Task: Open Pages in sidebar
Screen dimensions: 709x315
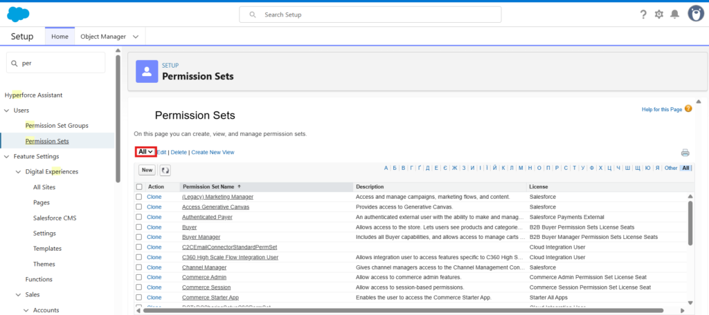Action: [x=41, y=202]
